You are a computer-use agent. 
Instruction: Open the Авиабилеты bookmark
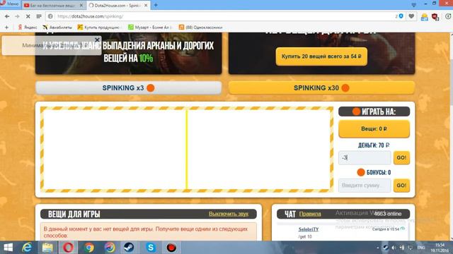point(57,28)
